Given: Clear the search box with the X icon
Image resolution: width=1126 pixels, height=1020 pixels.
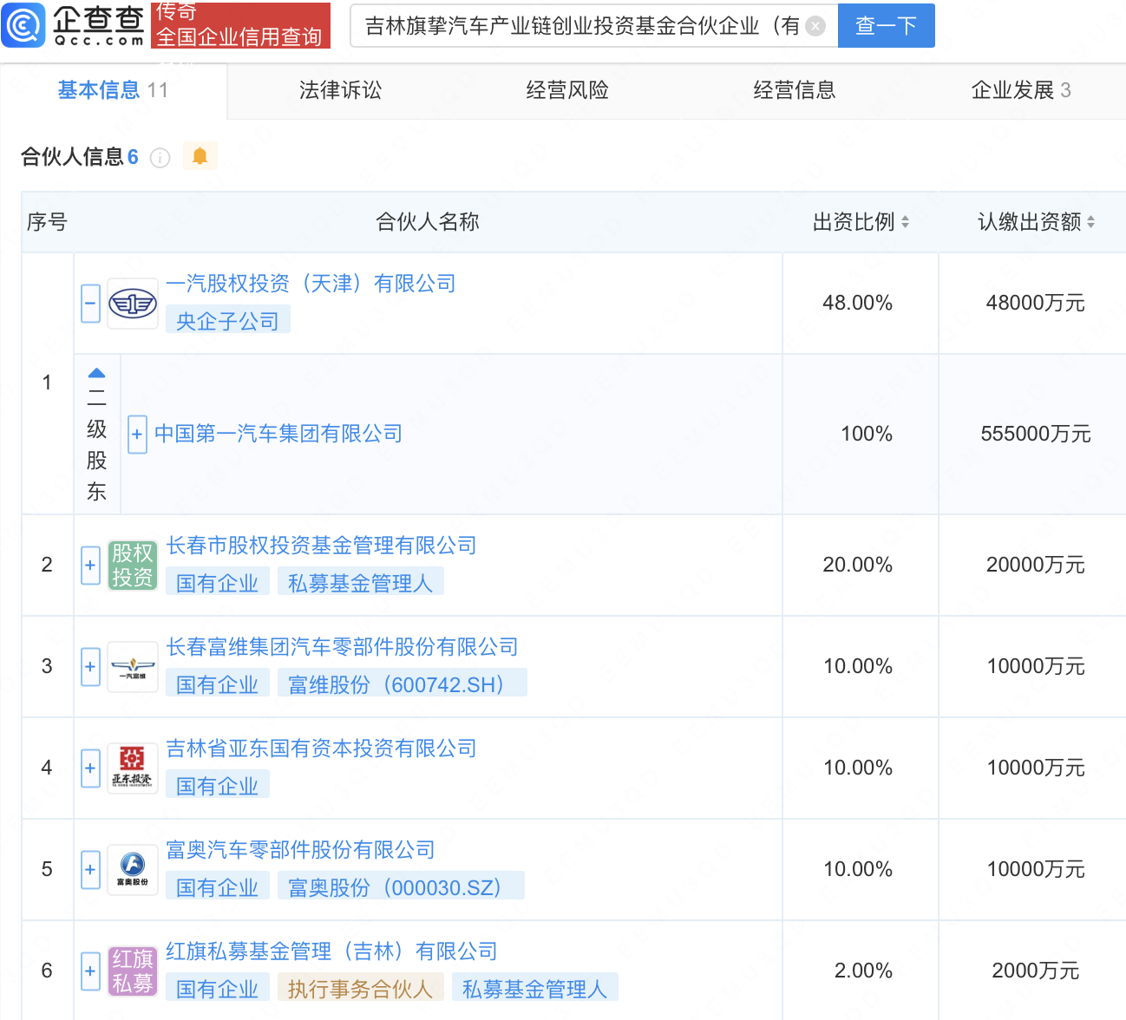Looking at the screenshot, I should tap(815, 26).
